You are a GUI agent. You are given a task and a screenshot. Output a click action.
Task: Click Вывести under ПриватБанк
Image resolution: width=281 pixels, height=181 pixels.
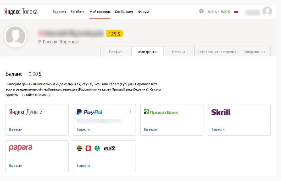150,130
